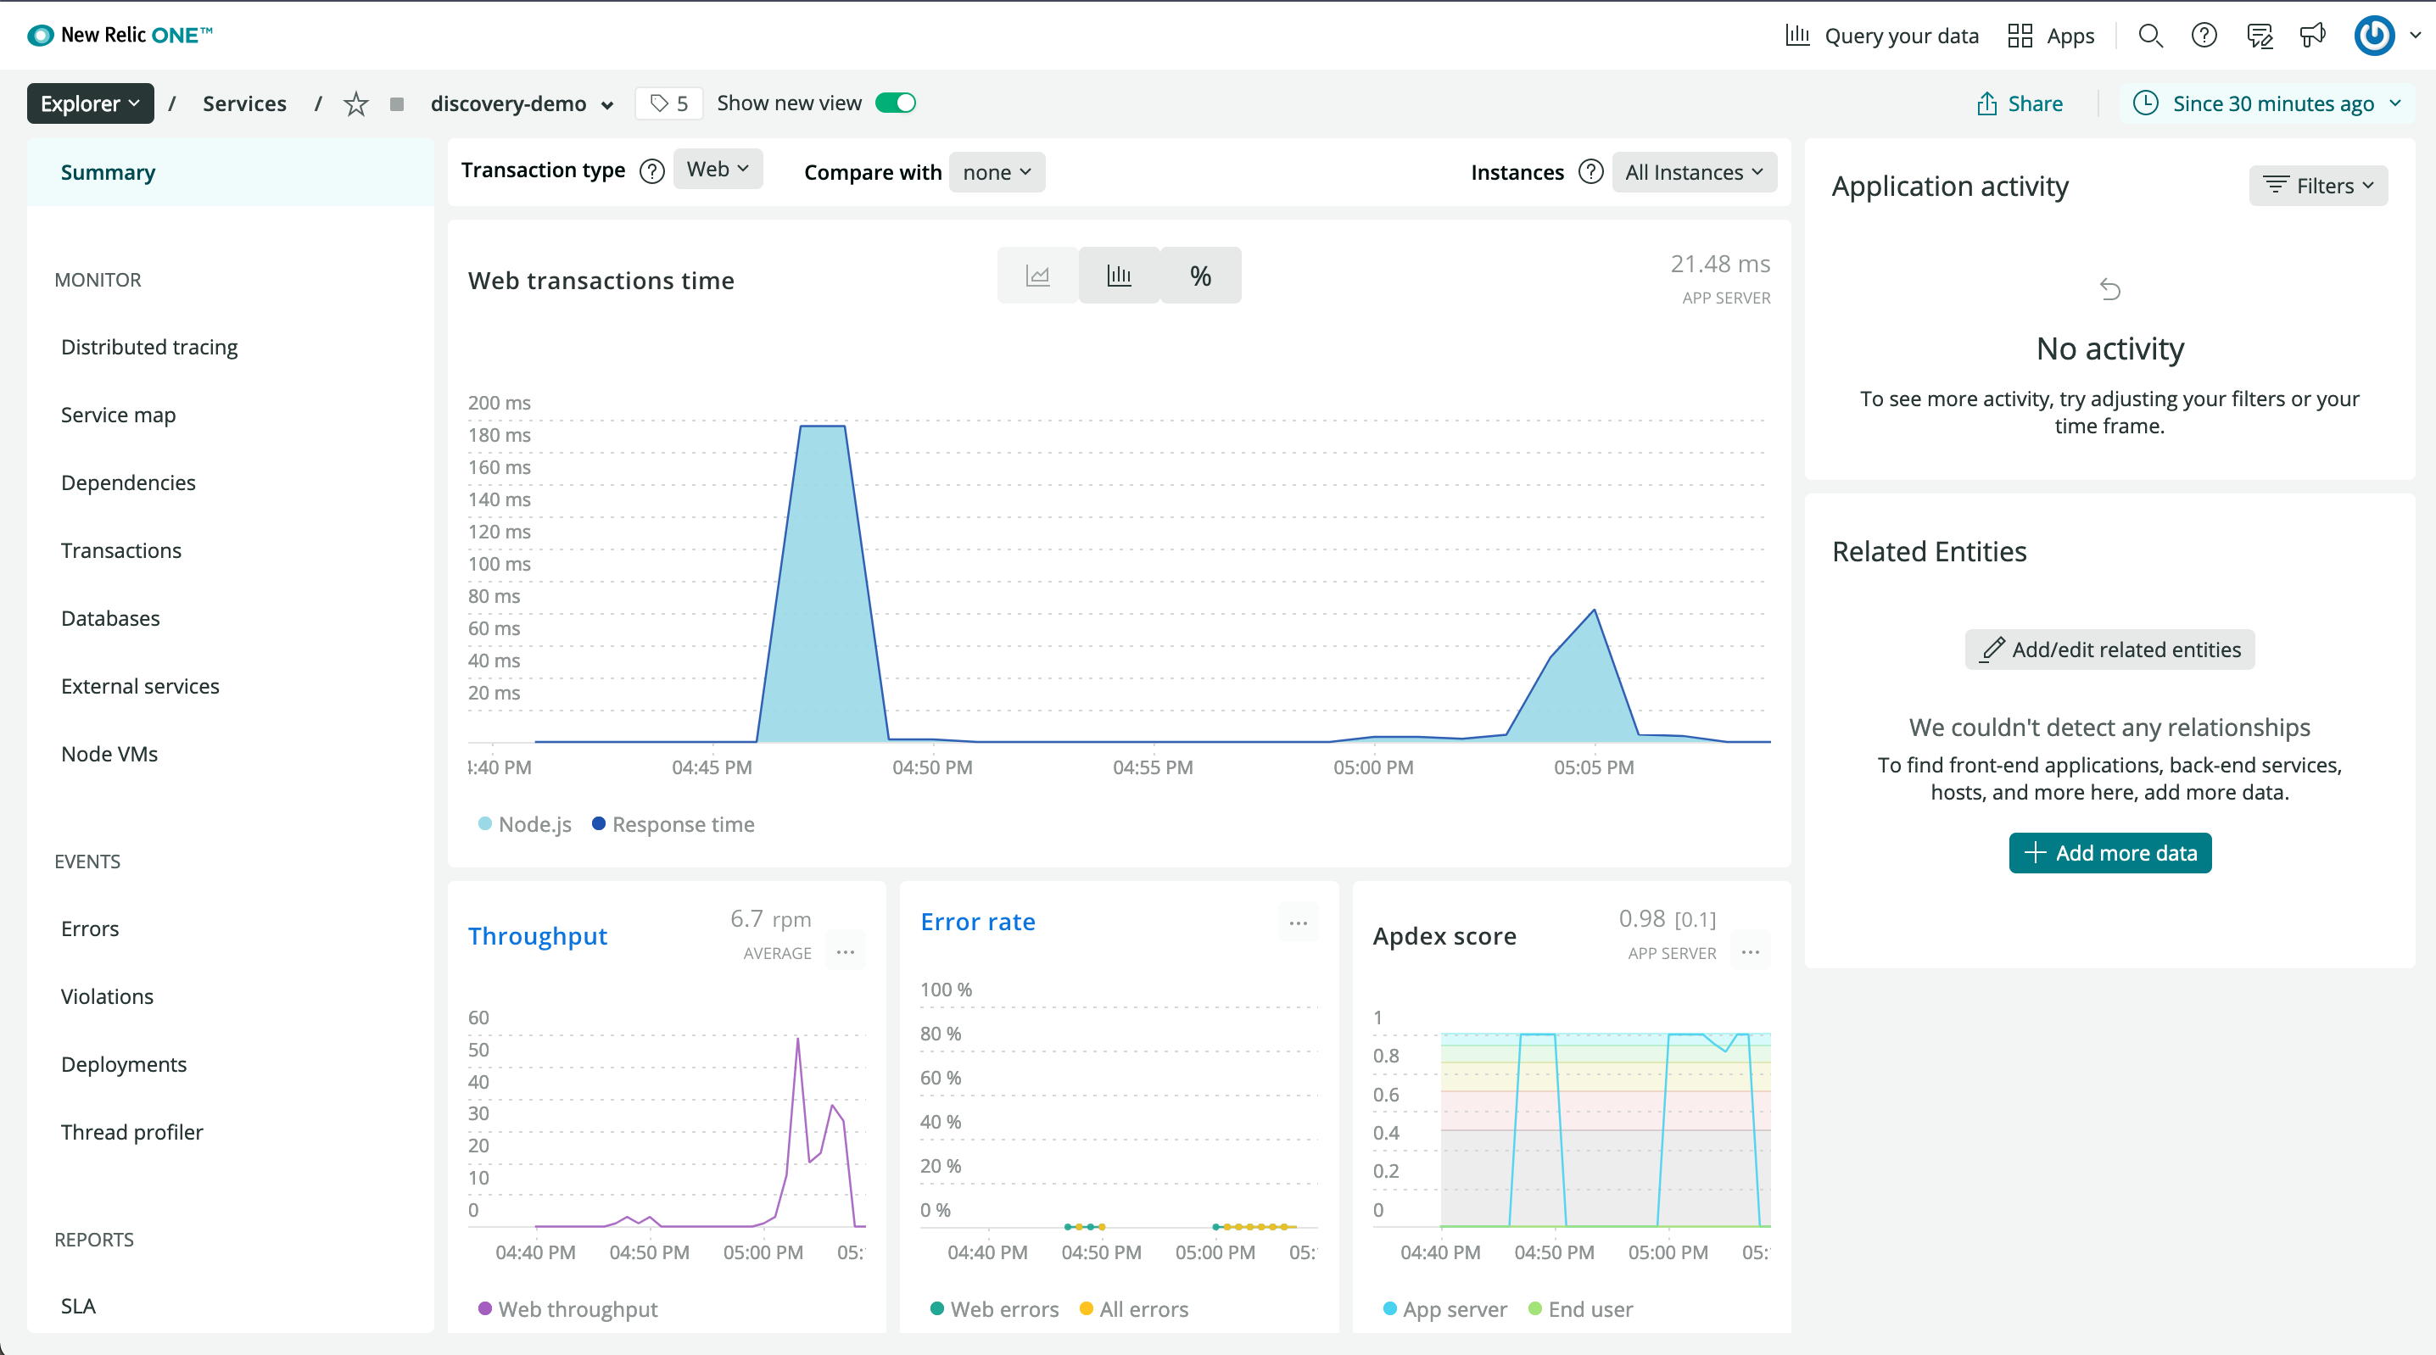The image size is (2436, 1355).
Task: Open the search magnifier icon
Action: point(2150,36)
